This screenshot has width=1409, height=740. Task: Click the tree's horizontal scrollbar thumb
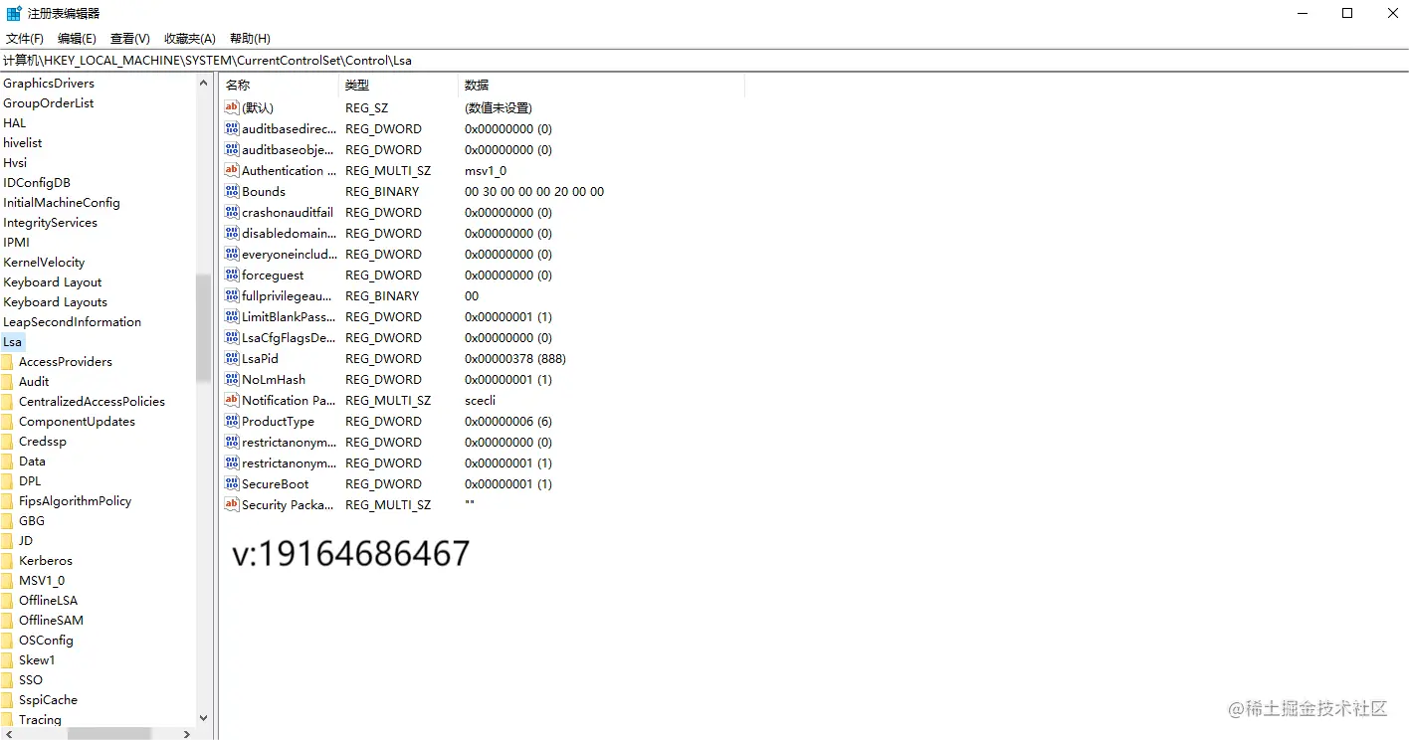pos(108,734)
